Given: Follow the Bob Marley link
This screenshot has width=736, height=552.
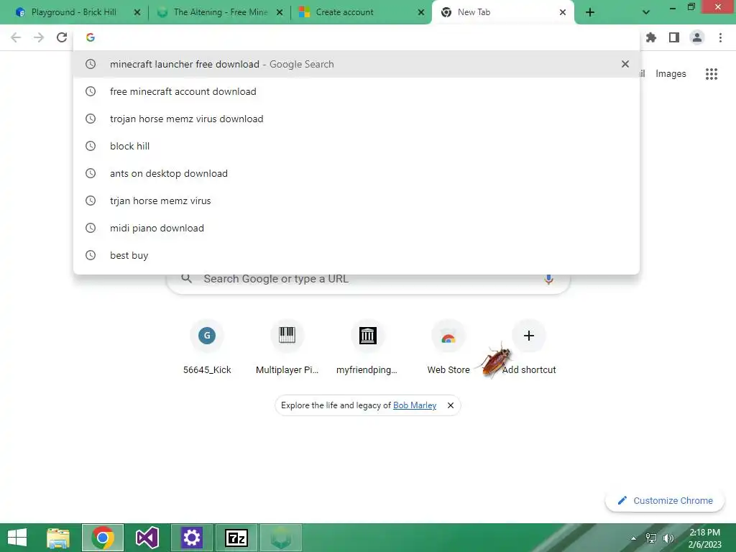Looking at the screenshot, I should [415, 405].
